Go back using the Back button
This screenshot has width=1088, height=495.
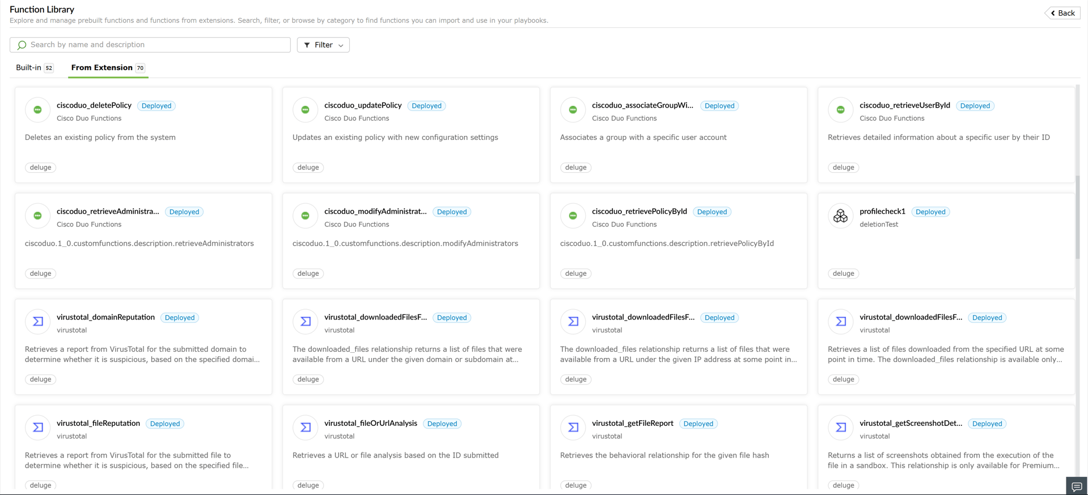pyautogui.click(x=1063, y=13)
